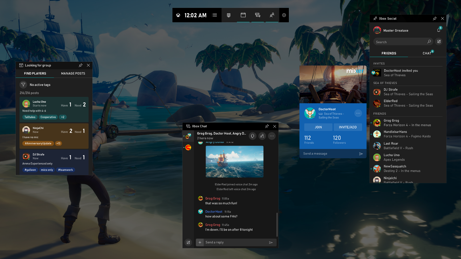
Task: Open more options for DoctorHoot's Mixer stream
Action: [x=358, y=113]
